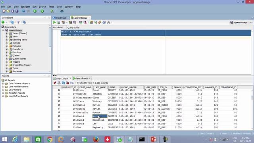Clear the worksheet with eraser icon
Viewport: 254px width, 143px height.
tap(100, 22)
